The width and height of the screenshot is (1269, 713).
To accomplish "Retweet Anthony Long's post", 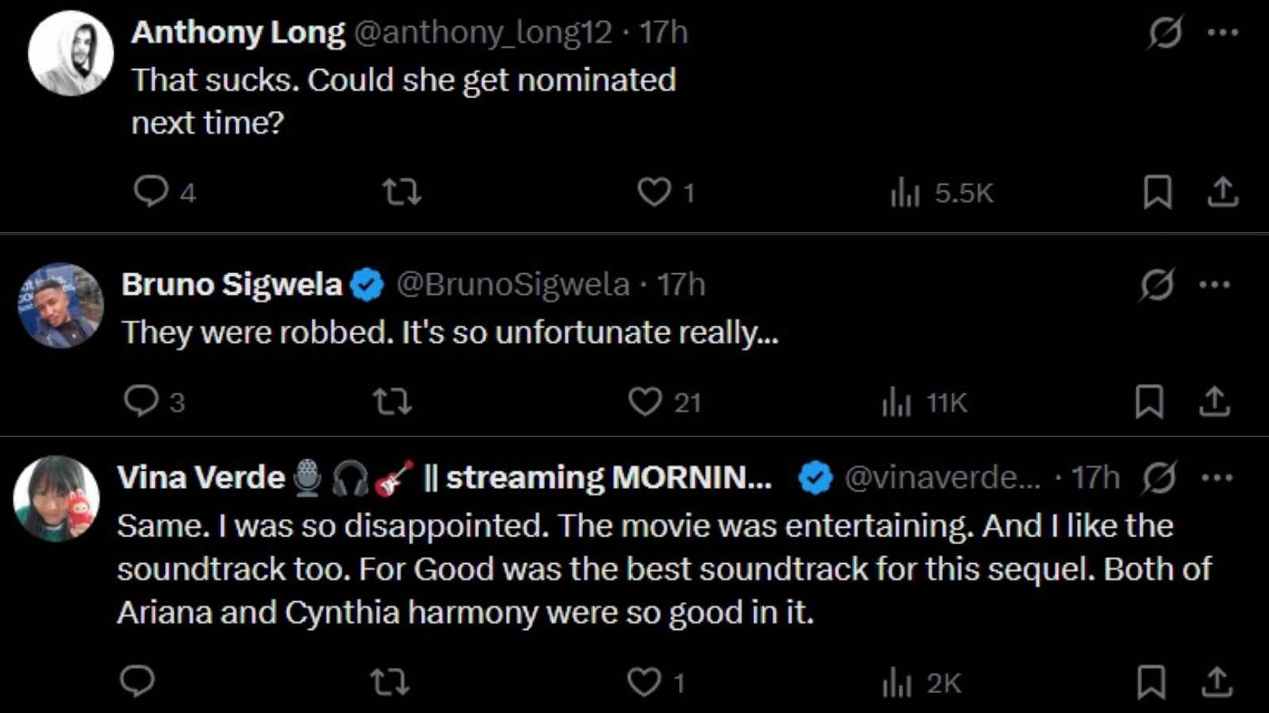I will tap(401, 192).
